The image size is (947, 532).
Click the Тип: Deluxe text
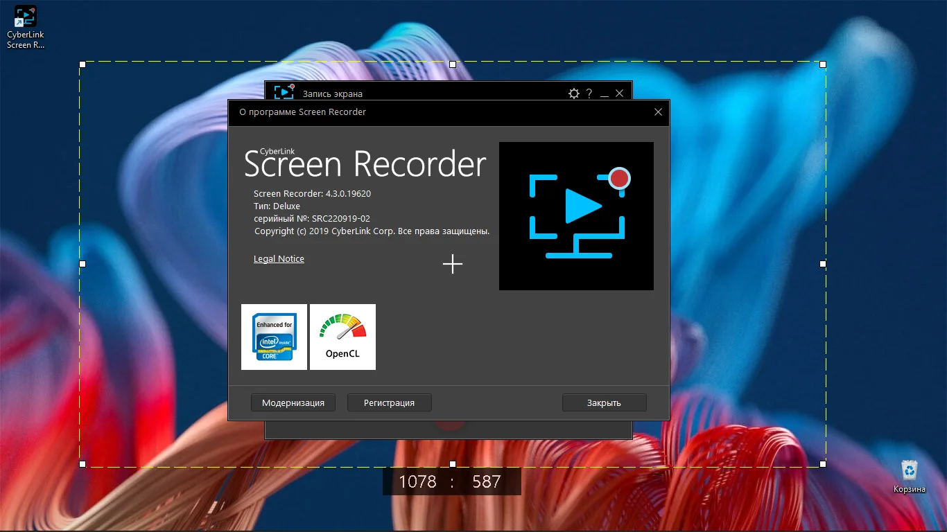tap(277, 206)
